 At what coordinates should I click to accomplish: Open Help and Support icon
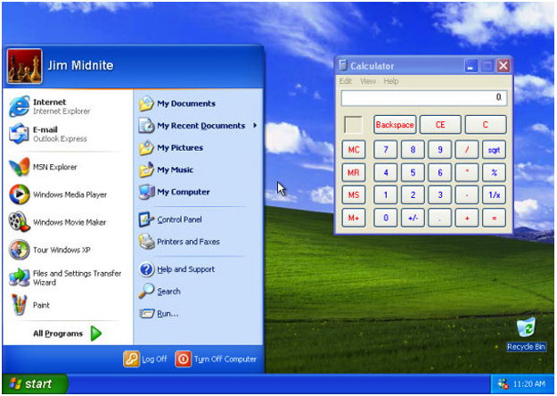click(x=146, y=269)
